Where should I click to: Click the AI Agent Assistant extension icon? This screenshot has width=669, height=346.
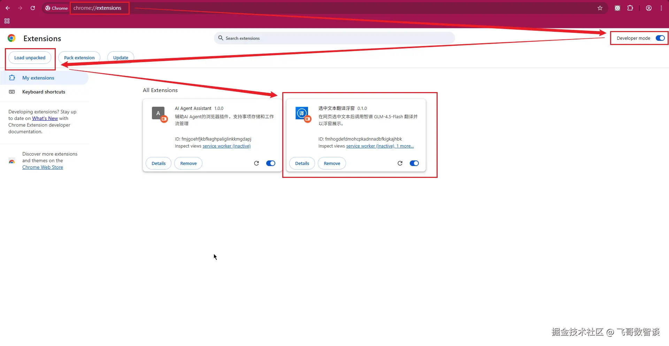(159, 113)
